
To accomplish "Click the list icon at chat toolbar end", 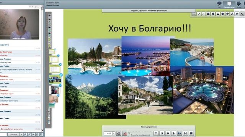I will pos(41,134).
